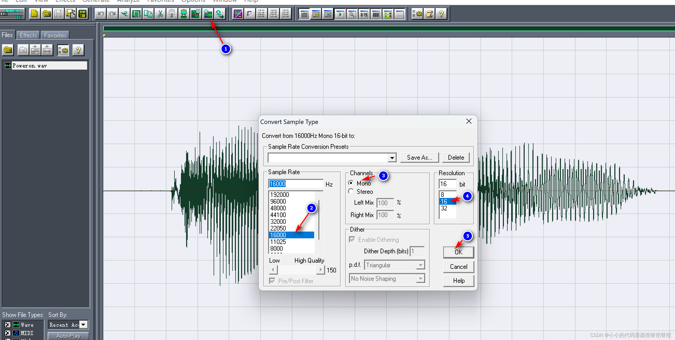Viewport: 675px width, 340px height.
Task: Toggle the Wave file type checkbox
Action: [8, 325]
